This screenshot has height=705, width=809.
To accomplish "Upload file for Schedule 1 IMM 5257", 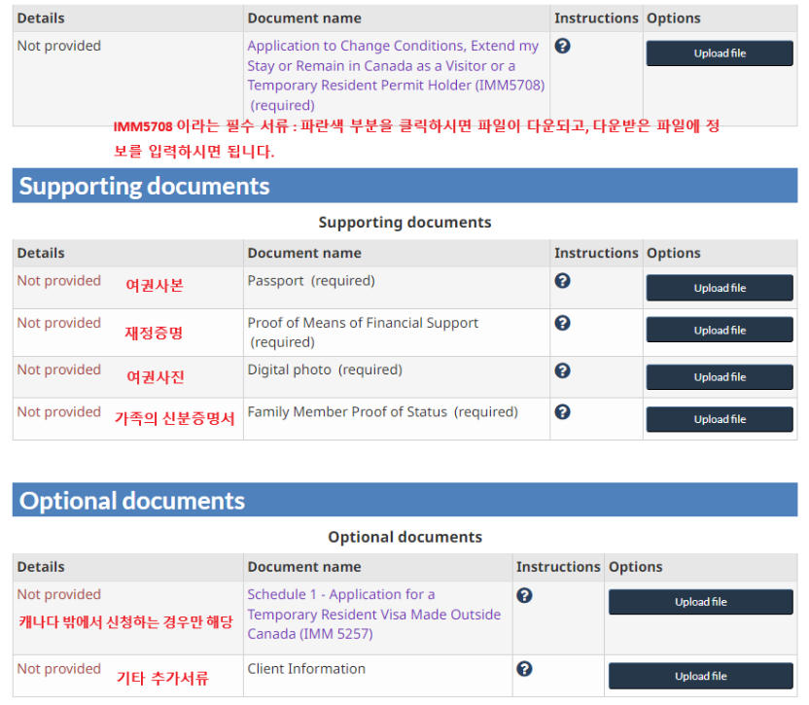I will click(x=701, y=602).
